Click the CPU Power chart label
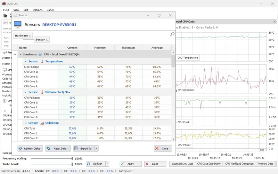 tap(184, 145)
